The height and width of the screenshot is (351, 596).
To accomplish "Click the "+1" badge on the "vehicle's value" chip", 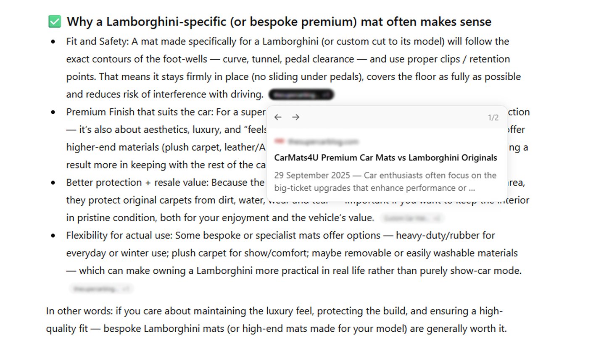I will [437, 218].
